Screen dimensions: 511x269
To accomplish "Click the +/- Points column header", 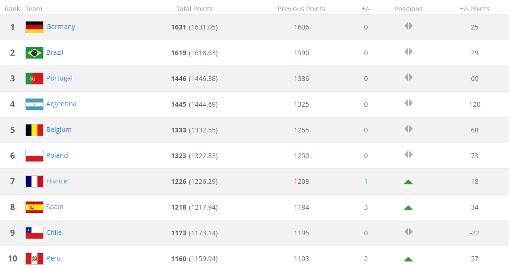I will (474, 9).
